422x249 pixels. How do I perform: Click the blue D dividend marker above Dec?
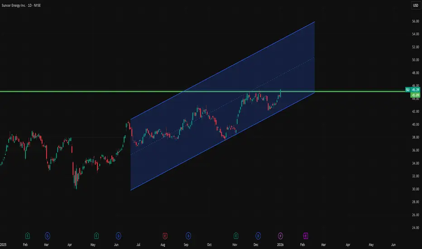[x=258, y=236]
